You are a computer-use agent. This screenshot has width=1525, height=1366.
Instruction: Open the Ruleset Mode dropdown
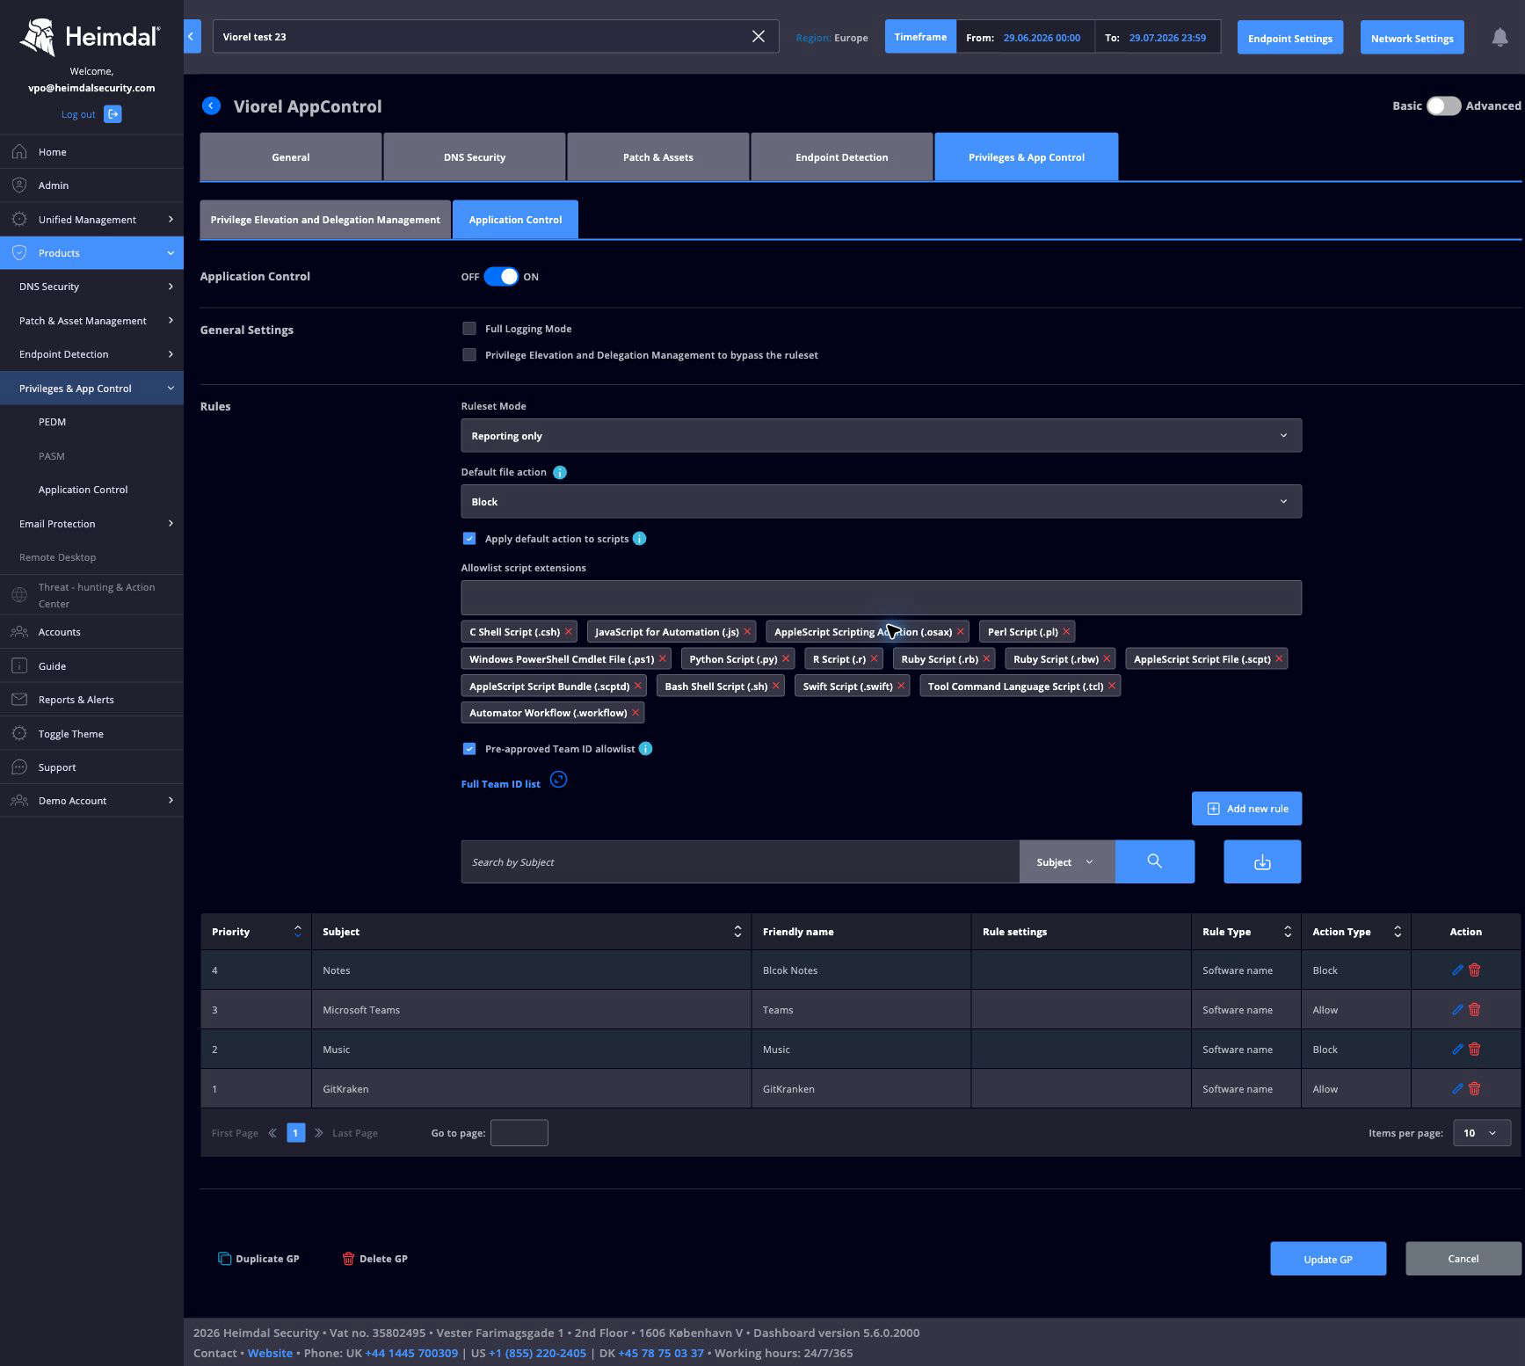click(881, 436)
